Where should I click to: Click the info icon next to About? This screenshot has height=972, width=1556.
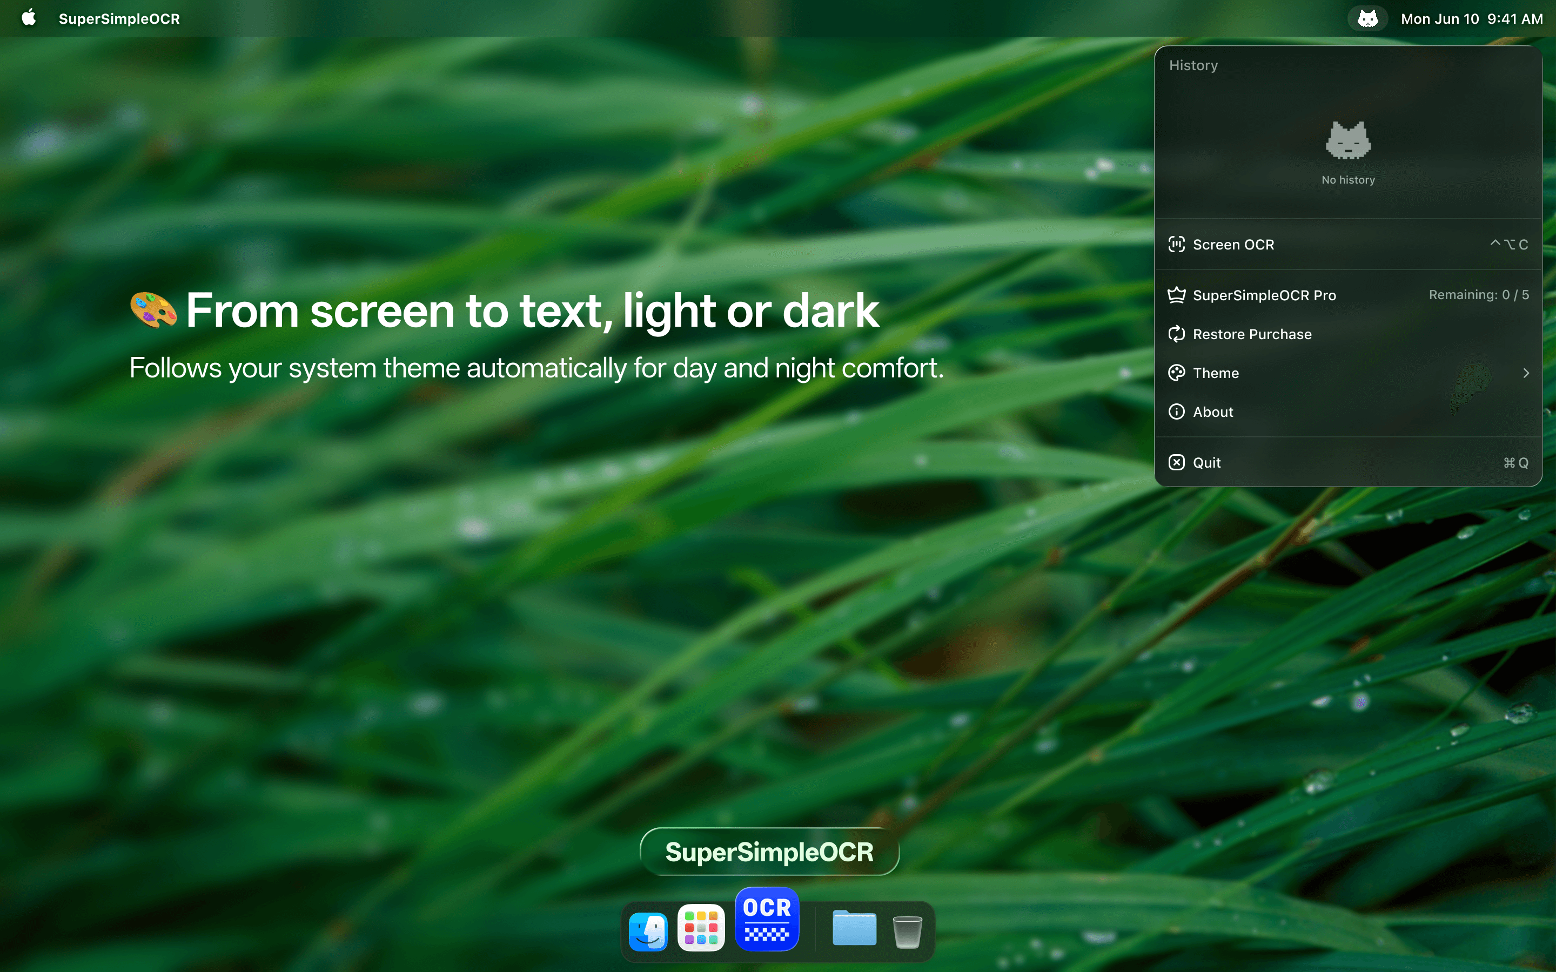[1177, 411]
